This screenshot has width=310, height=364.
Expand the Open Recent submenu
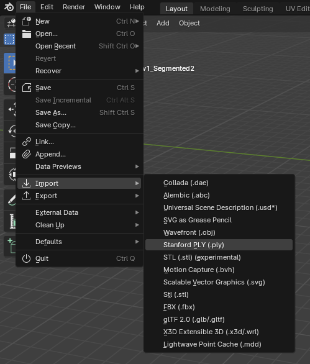pos(80,46)
